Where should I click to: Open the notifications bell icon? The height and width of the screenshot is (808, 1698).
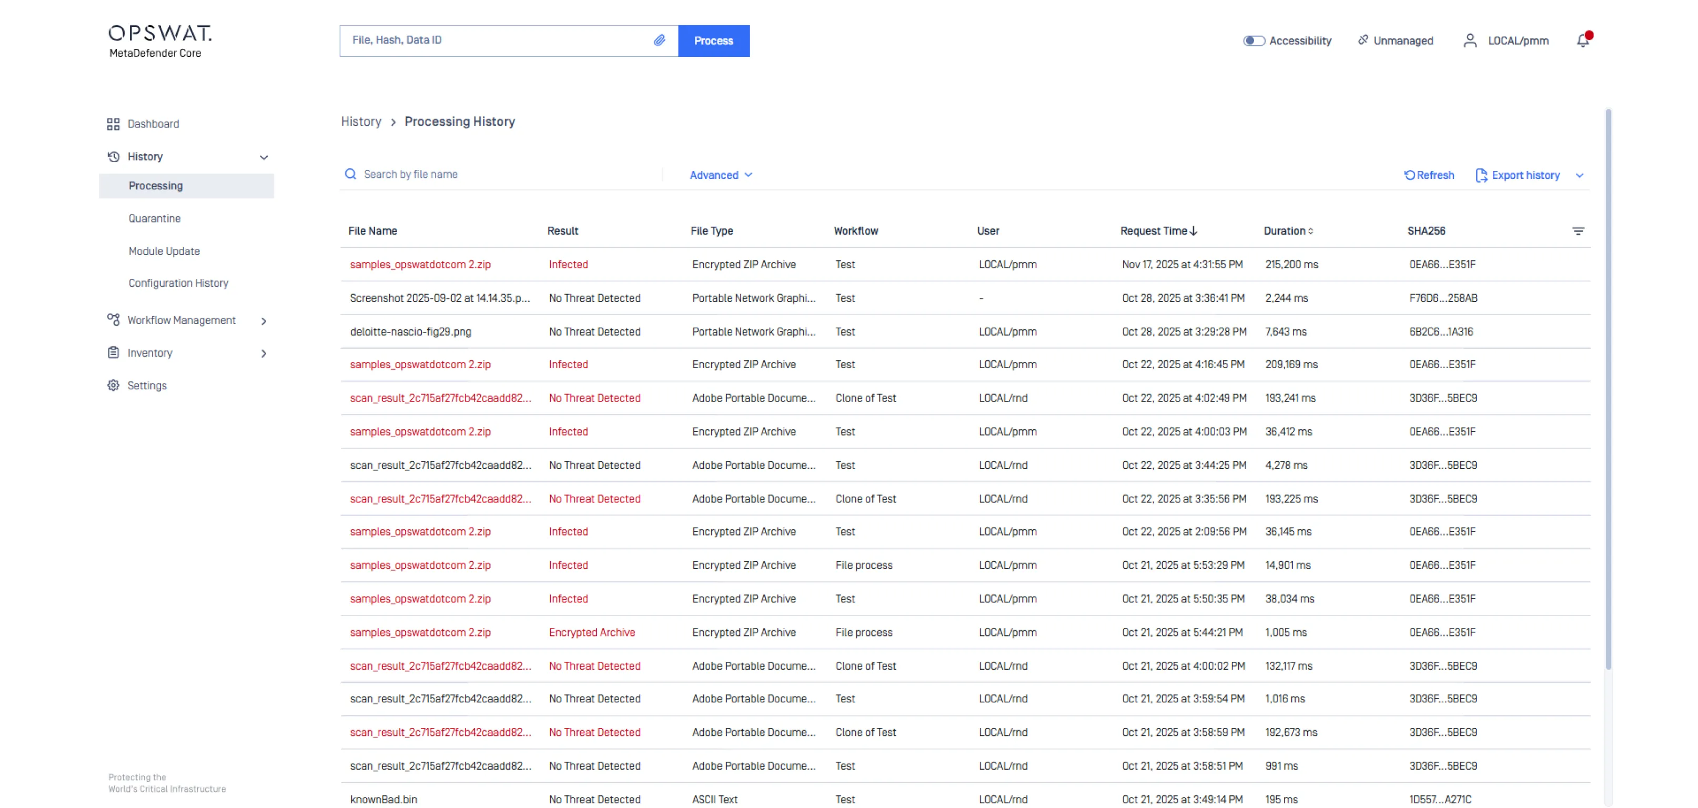[1583, 41]
